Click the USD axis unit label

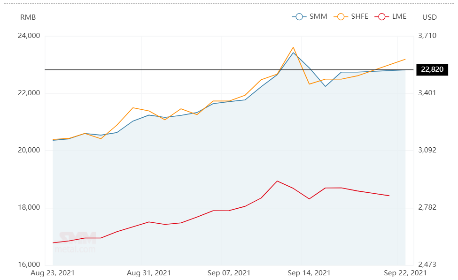[x=429, y=17]
